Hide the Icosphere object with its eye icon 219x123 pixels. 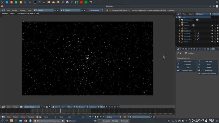pyautogui.click(x=212, y=31)
